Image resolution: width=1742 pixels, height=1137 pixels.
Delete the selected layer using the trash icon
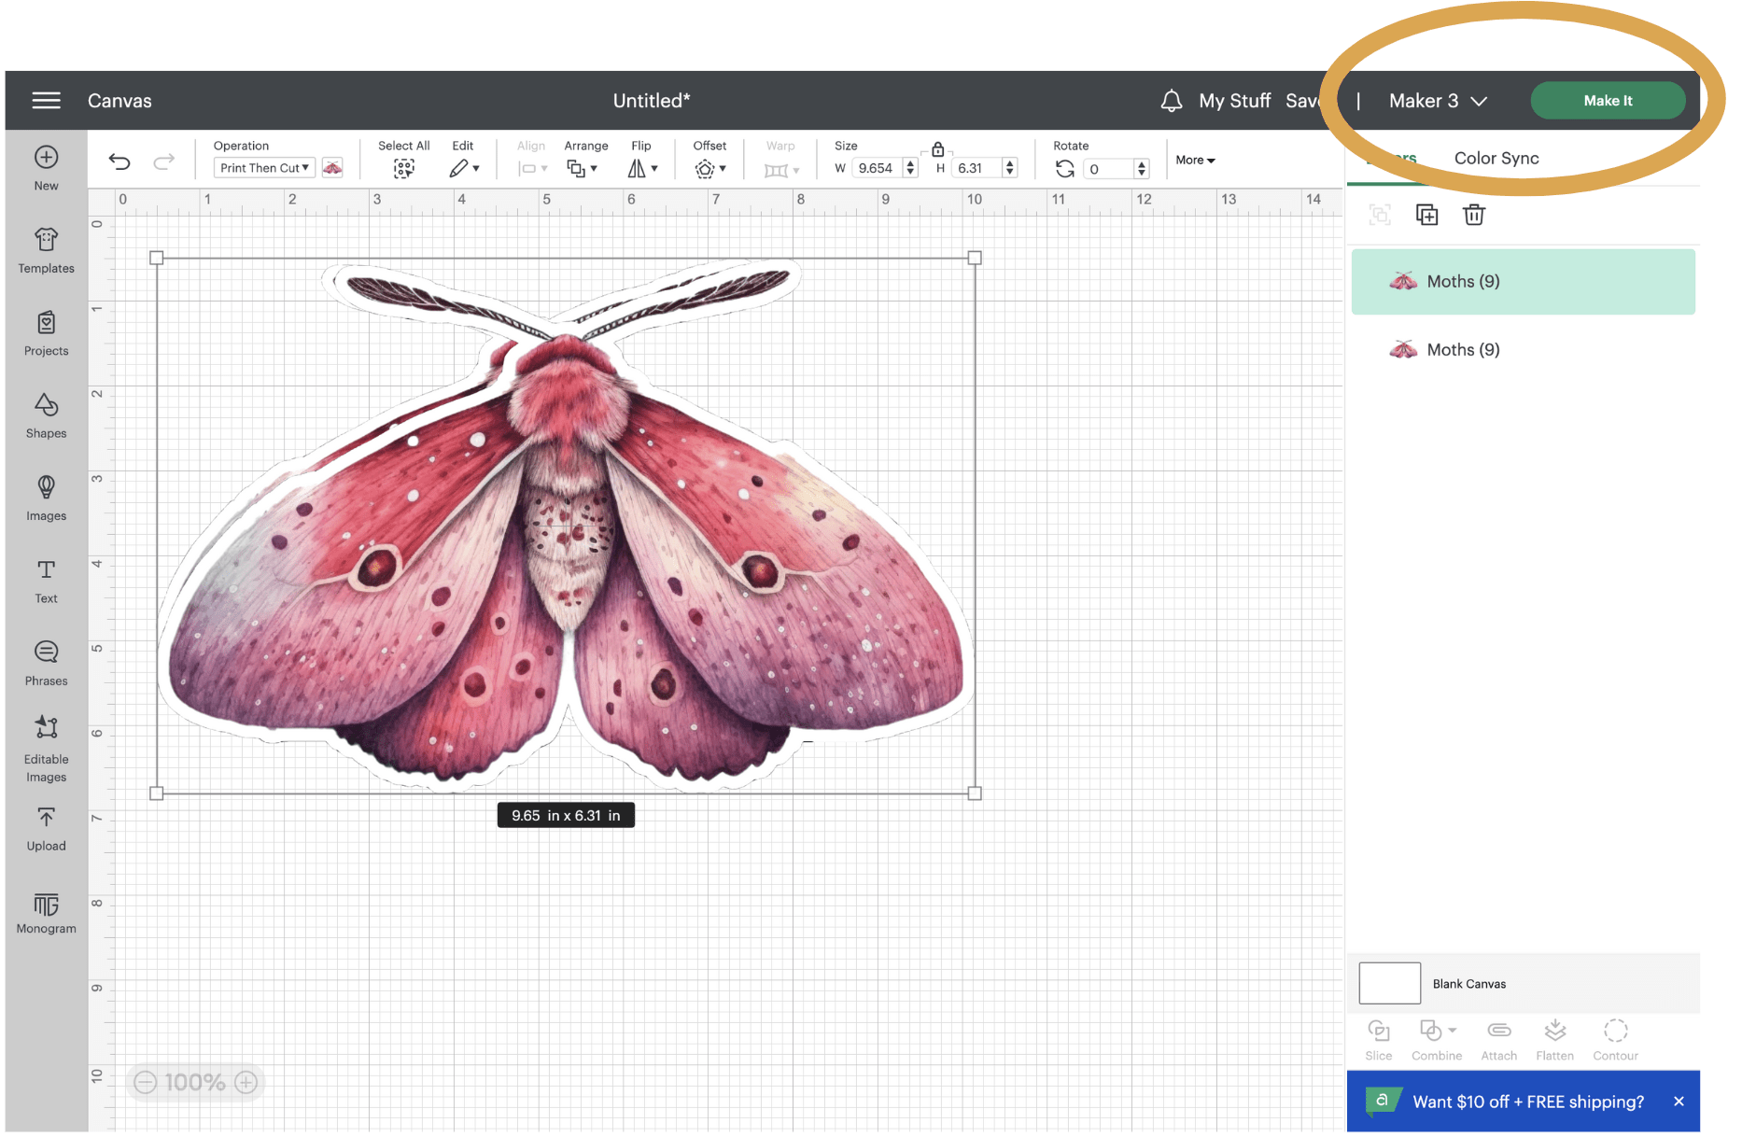pyautogui.click(x=1473, y=214)
